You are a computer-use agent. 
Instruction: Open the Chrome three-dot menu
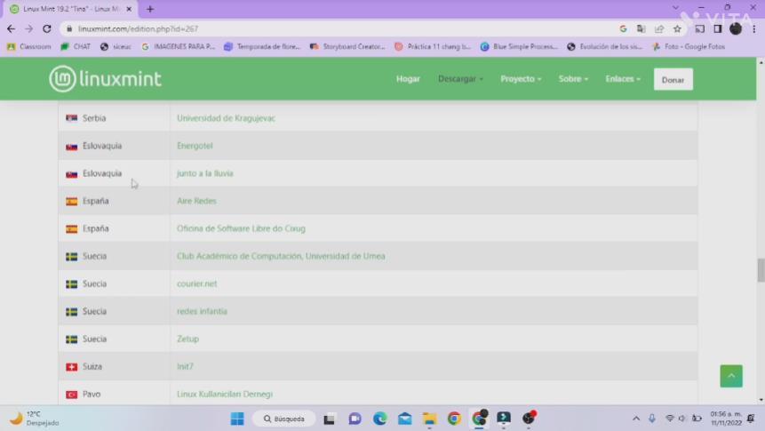pyautogui.click(x=753, y=29)
